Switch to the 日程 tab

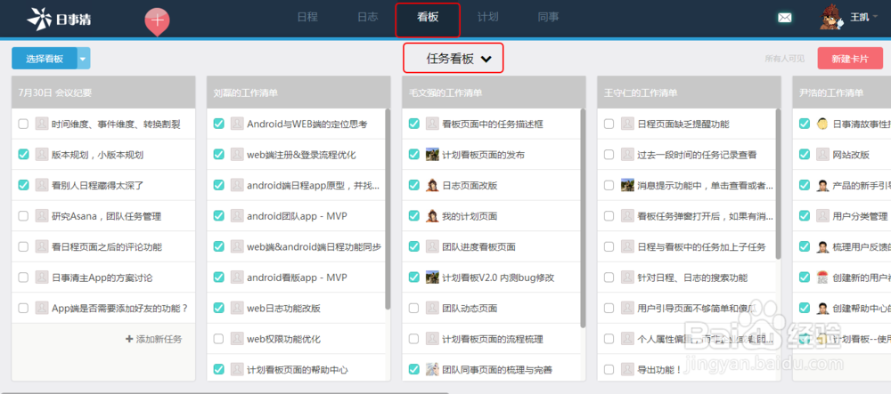point(307,17)
